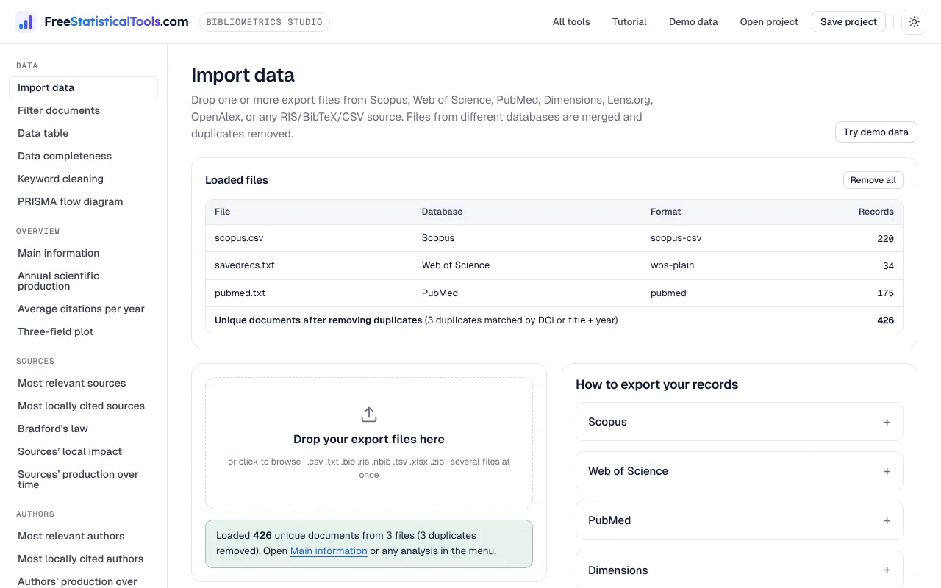Go to Filter documents in sidebar
This screenshot has width=941, height=588.
(83, 110)
